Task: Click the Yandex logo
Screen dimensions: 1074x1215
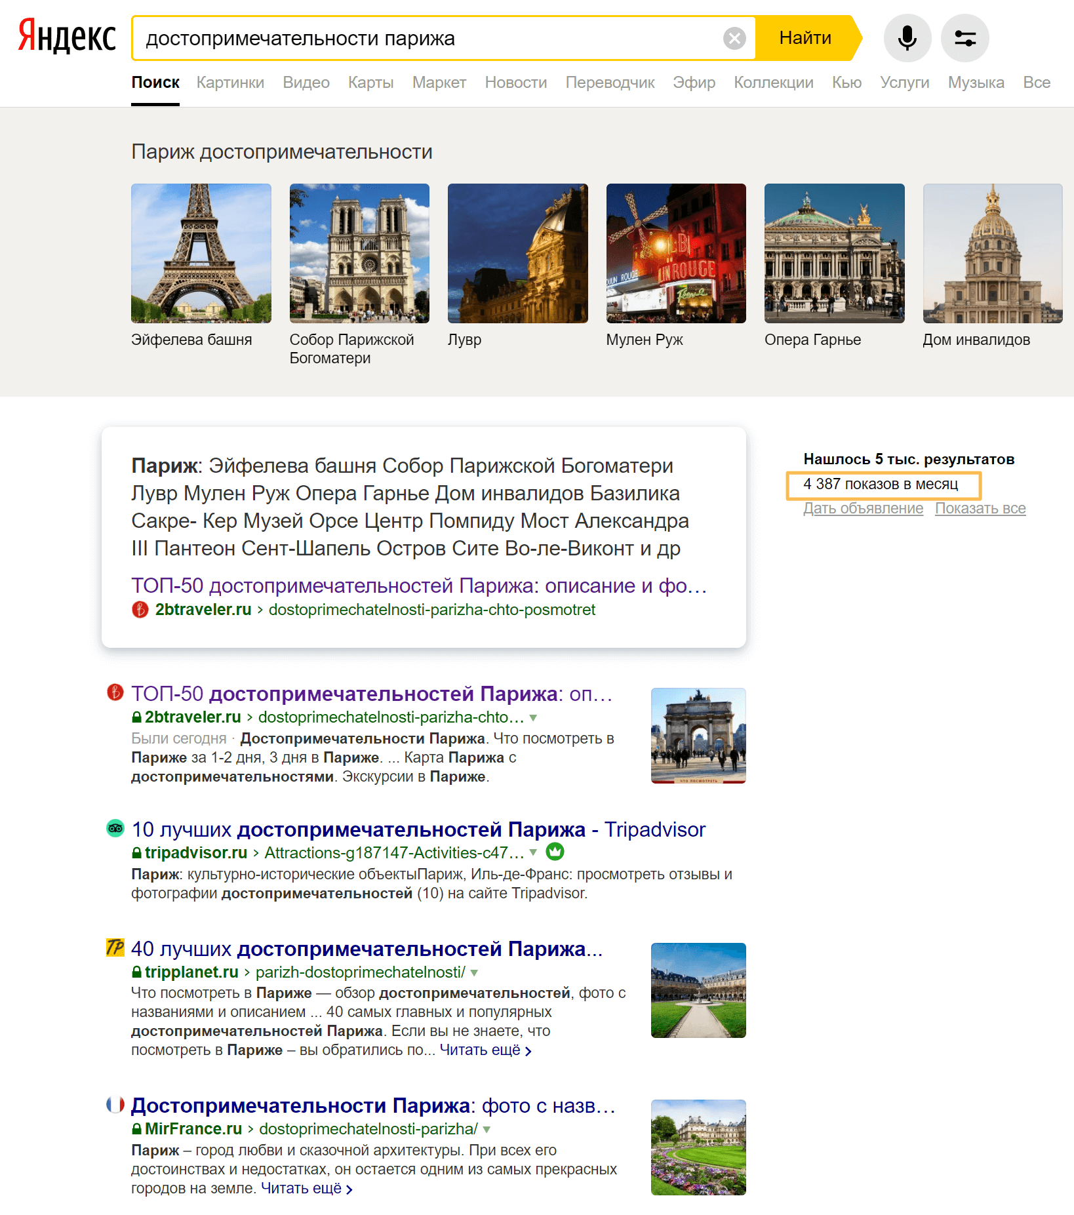Action: point(67,36)
